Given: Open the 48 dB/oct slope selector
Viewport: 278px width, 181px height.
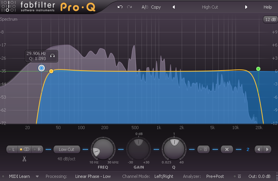Looking at the screenshot, I should [x=66, y=159].
